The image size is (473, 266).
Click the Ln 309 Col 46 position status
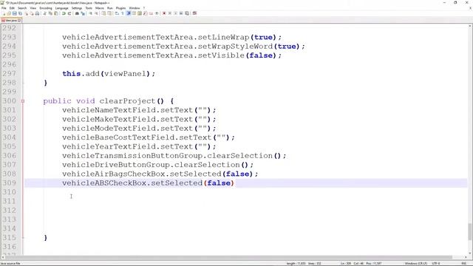point(361,263)
